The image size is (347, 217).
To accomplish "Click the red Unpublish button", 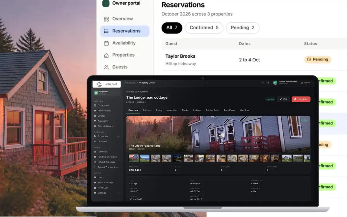I will pyautogui.click(x=301, y=99).
